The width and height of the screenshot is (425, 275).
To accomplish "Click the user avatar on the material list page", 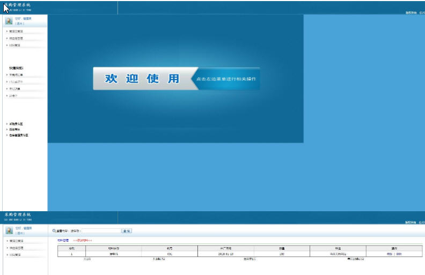I will [9, 231].
